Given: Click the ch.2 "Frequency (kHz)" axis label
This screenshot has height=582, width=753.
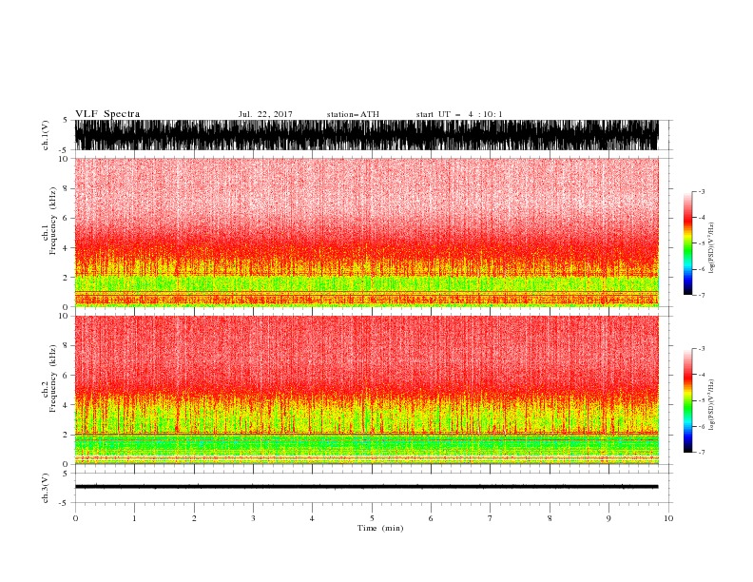Looking at the screenshot, I should pyautogui.click(x=53, y=378).
